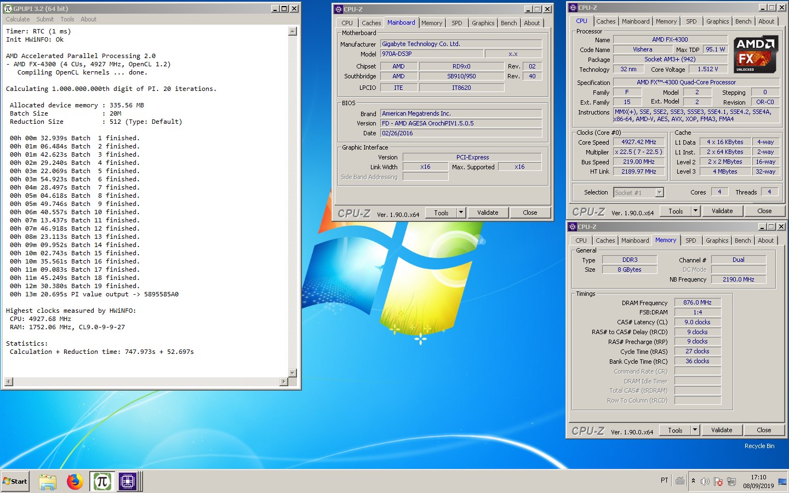789x493 pixels.
Task: Open Graphics tab in top-right CPU-Z window
Action: click(718, 21)
